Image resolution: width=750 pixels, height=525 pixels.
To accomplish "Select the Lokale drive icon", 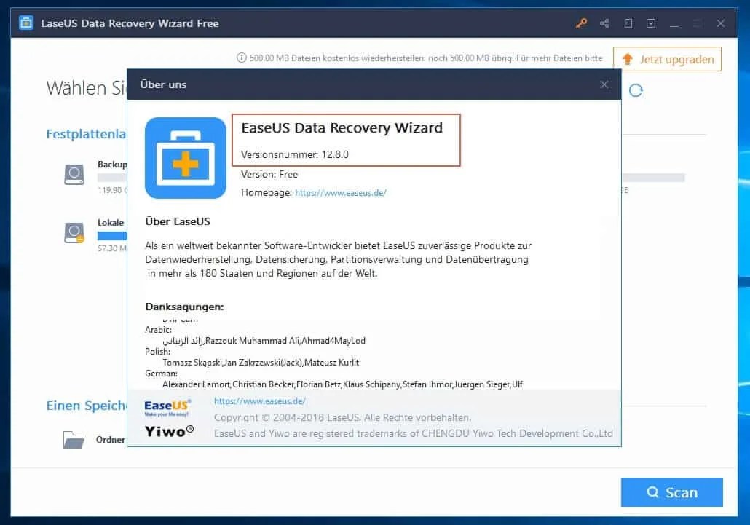I will pos(74,232).
